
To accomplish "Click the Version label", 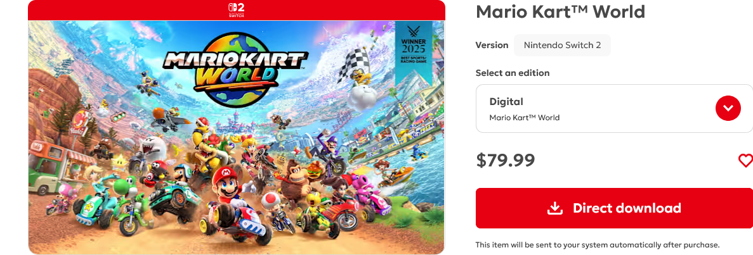I will pos(492,45).
